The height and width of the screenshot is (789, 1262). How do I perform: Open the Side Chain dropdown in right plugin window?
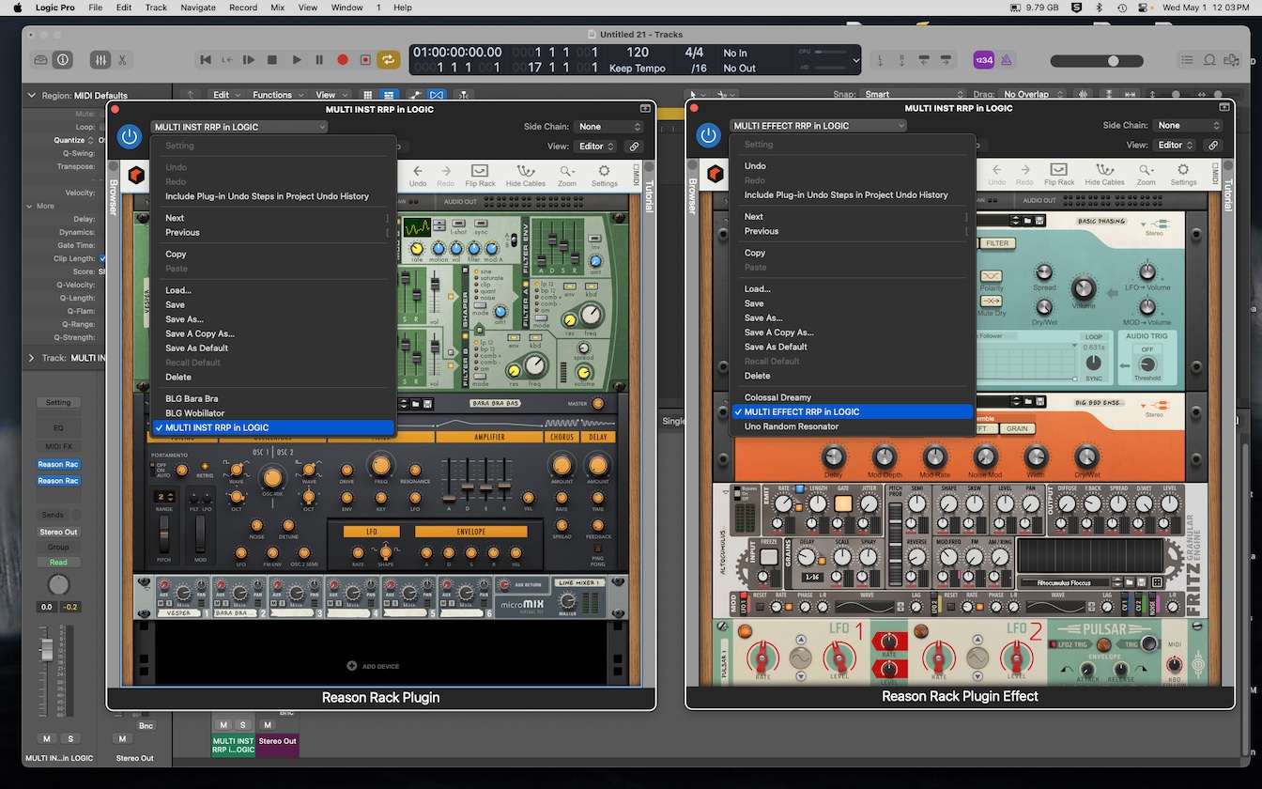pos(1189,126)
